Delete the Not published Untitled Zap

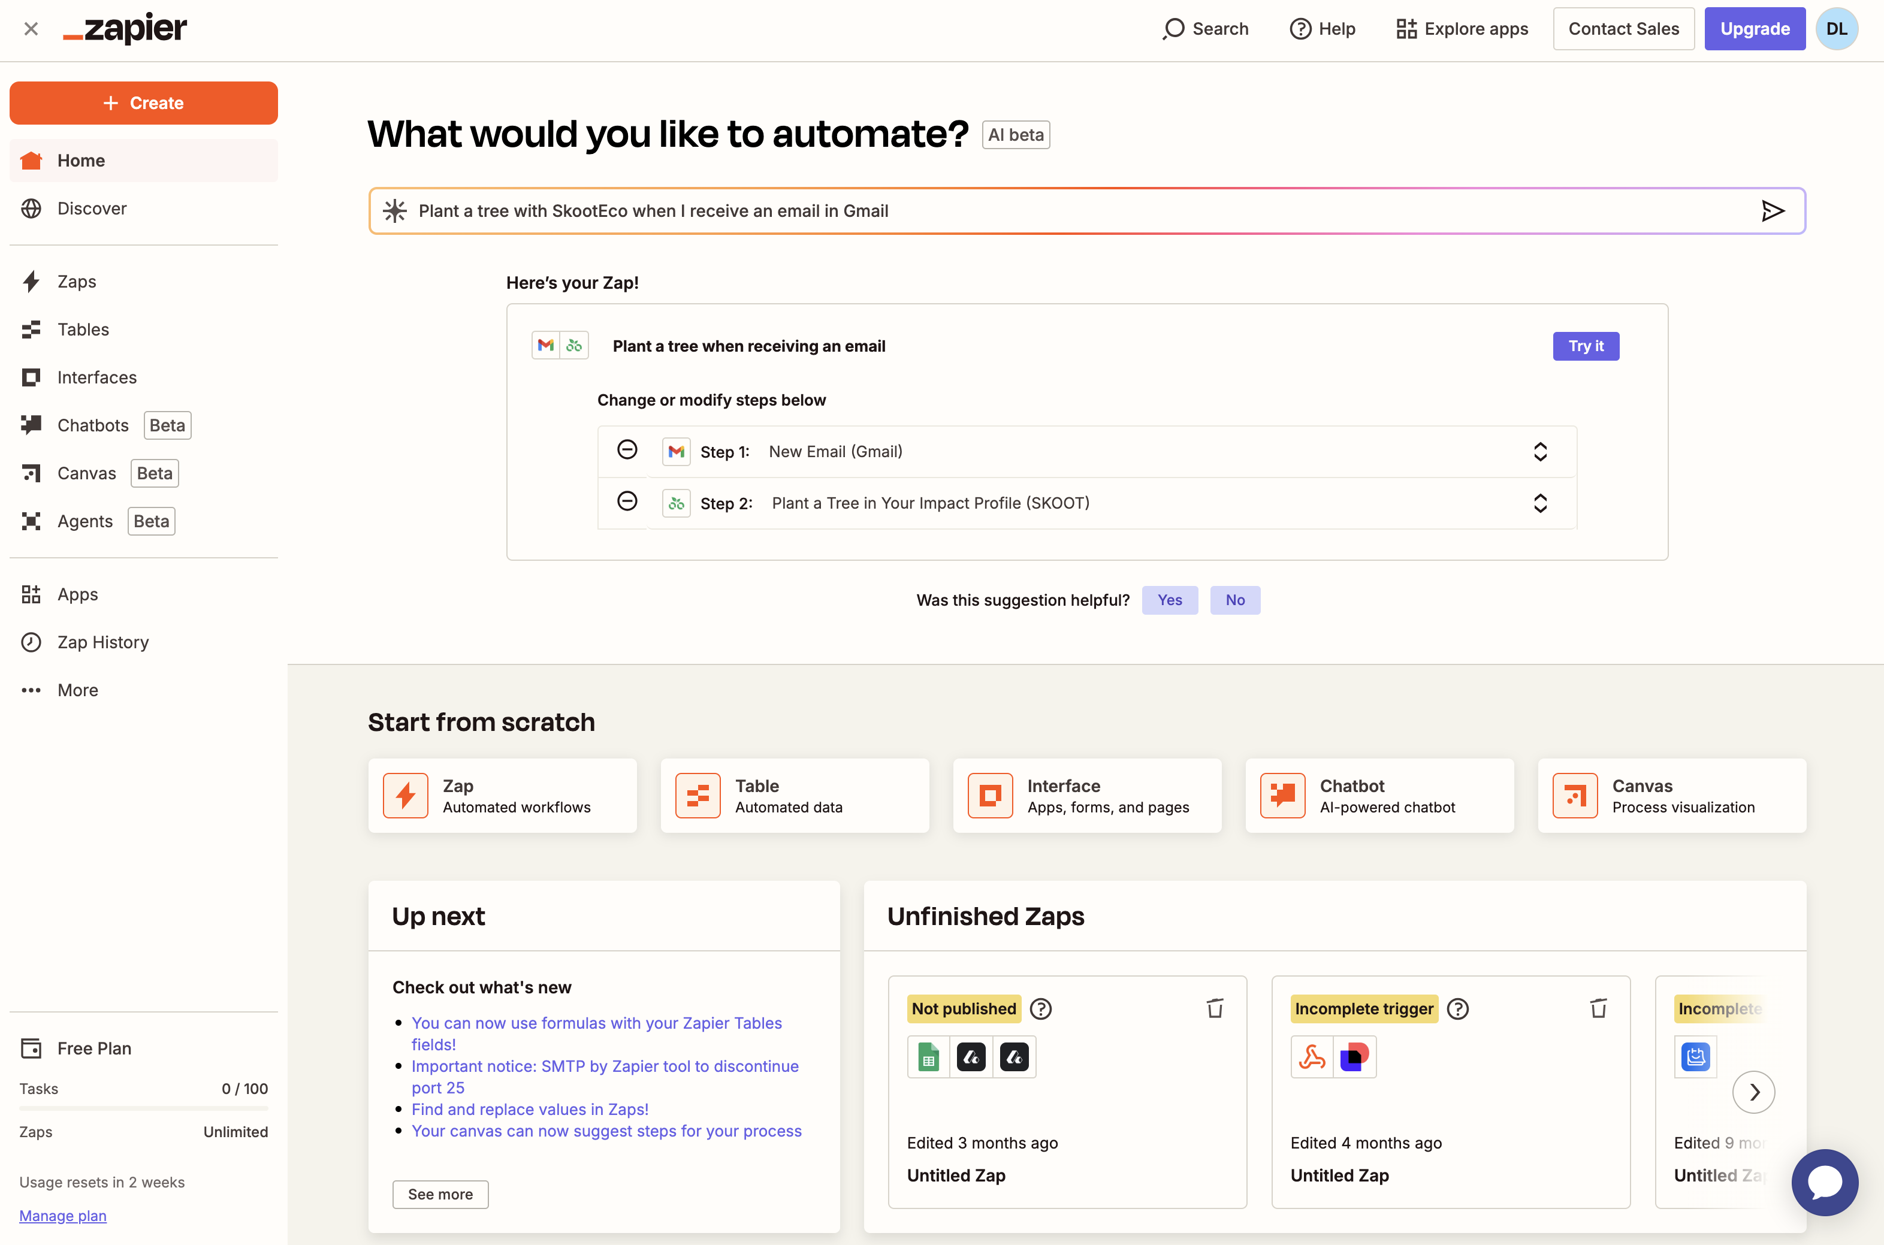coord(1215,1008)
